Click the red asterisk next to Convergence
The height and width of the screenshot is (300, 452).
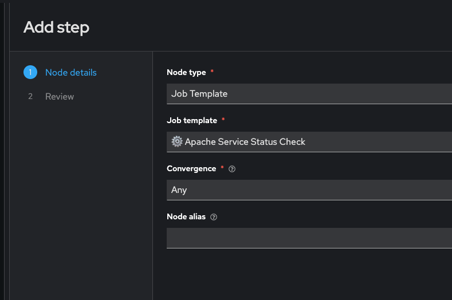(222, 168)
